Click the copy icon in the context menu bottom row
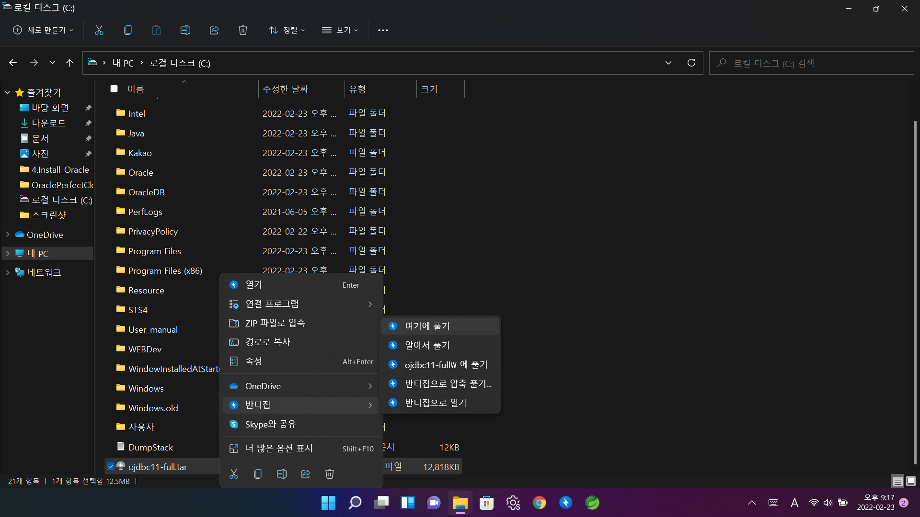The image size is (920, 517). (x=258, y=474)
